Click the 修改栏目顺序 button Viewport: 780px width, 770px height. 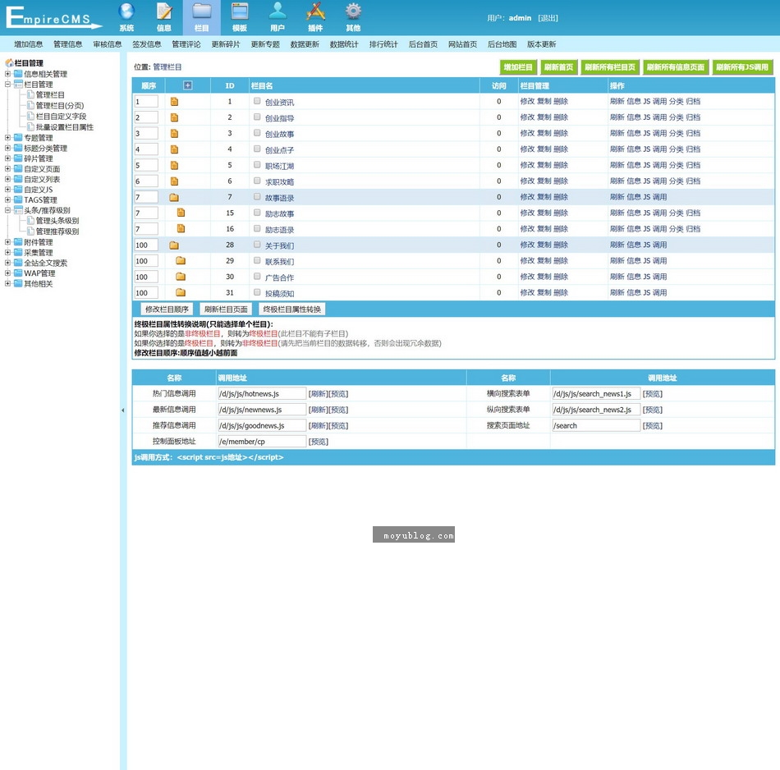[x=167, y=309]
